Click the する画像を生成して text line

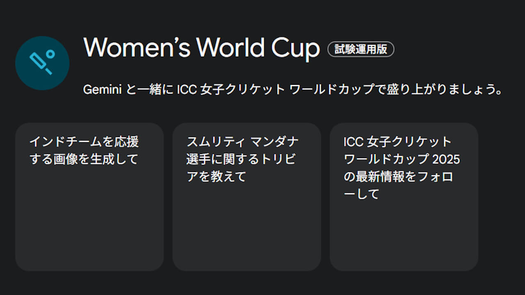click(x=84, y=159)
